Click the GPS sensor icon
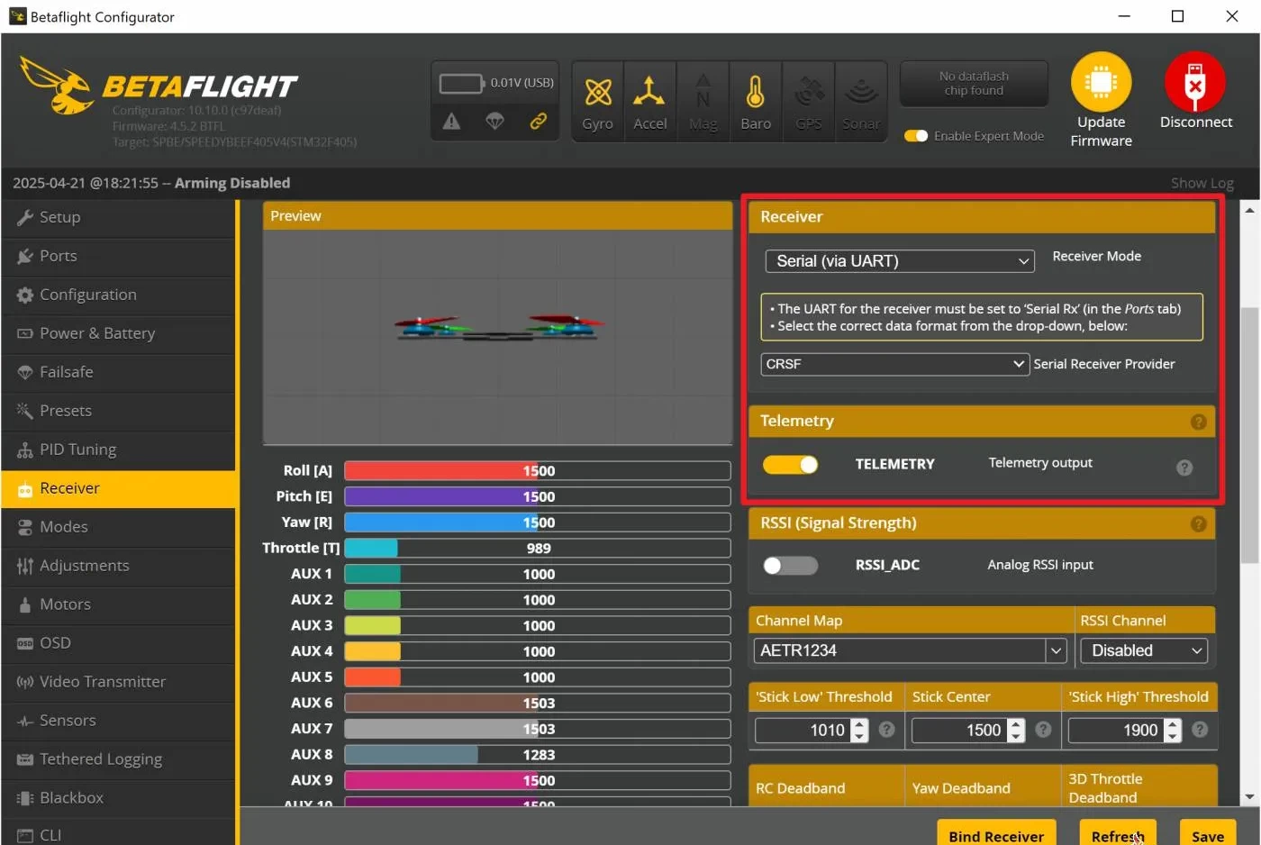Screen dimensions: 1261x845 [809, 91]
